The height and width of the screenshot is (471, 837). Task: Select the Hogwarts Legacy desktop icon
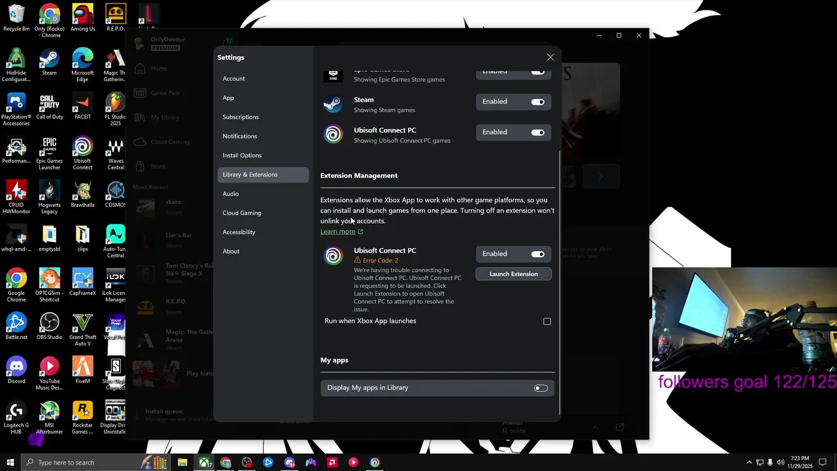coord(49,198)
